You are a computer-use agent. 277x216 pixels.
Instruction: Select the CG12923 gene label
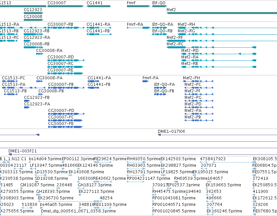pos(33,10)
